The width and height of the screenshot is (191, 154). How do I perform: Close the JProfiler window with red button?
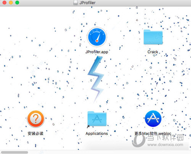tap(5, 3)
